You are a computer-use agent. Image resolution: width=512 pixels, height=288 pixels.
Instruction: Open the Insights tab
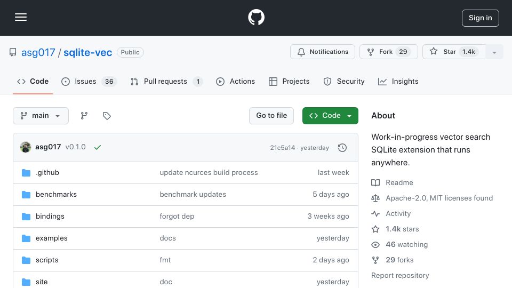(398, 81)
